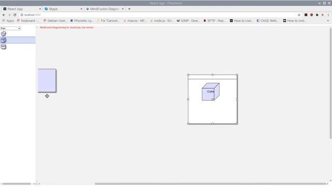Click the container's top-right resize handle
Image resolution: width=332 pixels, height=187 pixels.
tap(237, 75)
